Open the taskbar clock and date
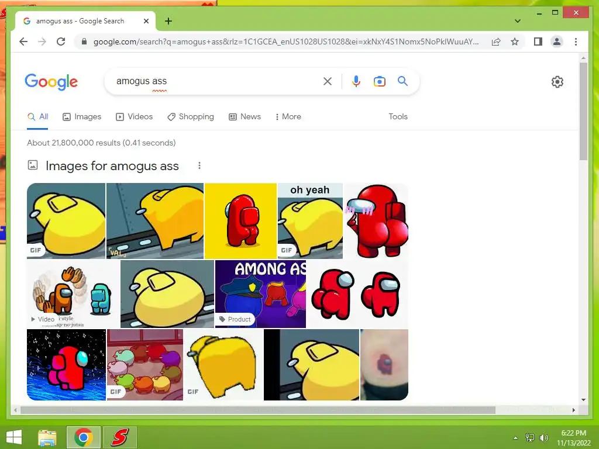 pos(573,438)
